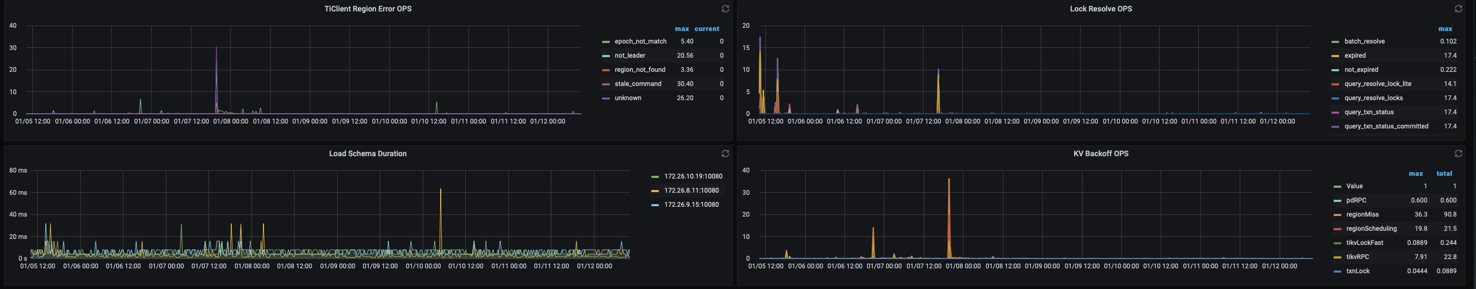This screenshot has height=289, width=1476.
Task: Click refresh icon on KV Backoff OPS panel
Action: (x=1458, y=154)
